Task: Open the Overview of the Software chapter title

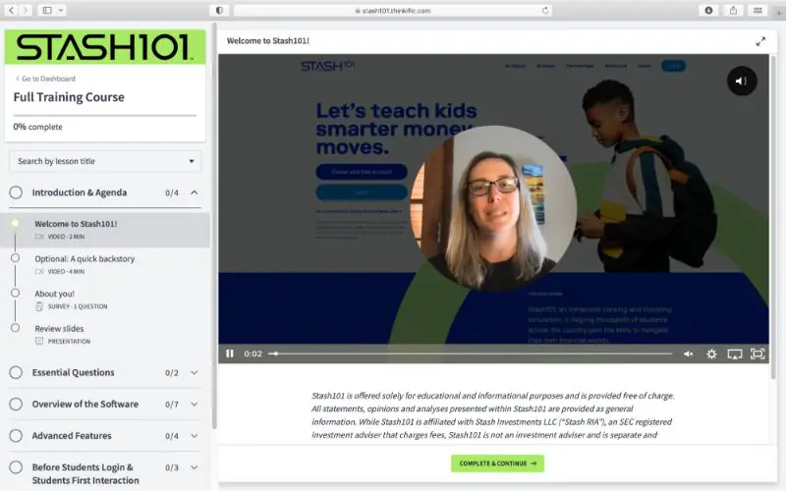Action: [85, 405]
